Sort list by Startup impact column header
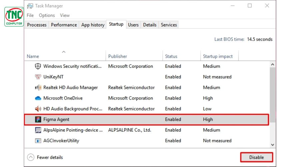 [219, 56]
